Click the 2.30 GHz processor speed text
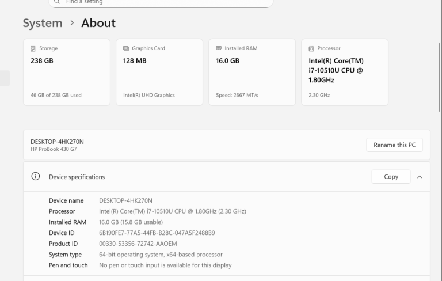442x281 pixels. 319,96
